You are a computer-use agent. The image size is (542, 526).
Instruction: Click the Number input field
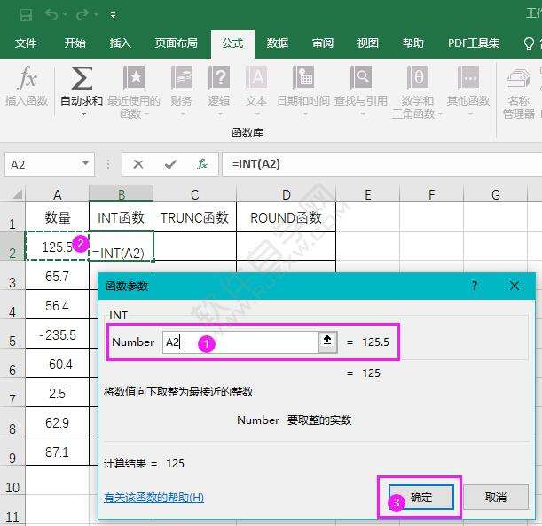point(240,342)
